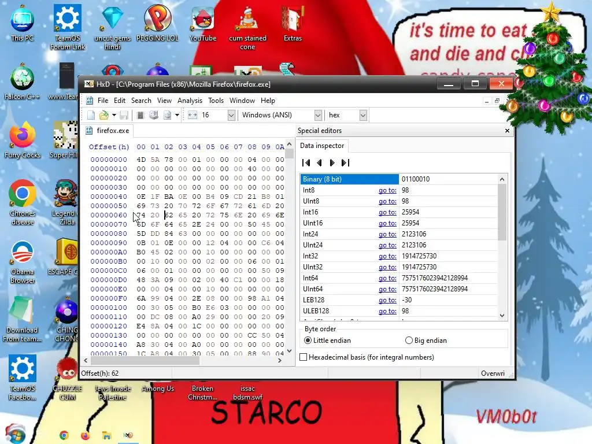
Task: Open Falcon C++ desktop icon
Action: click(x=23, y=82)
